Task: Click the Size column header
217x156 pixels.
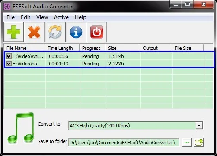Action: click(123, 48)
